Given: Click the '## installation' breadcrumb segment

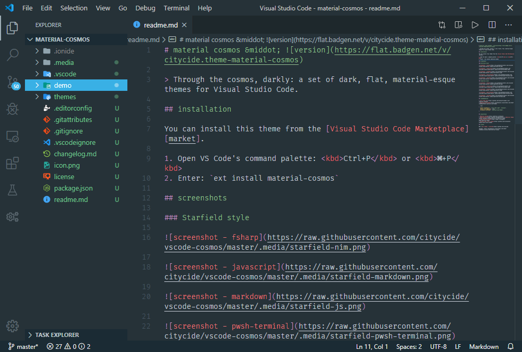Looking at the screenshot, I should pos(499,39).
